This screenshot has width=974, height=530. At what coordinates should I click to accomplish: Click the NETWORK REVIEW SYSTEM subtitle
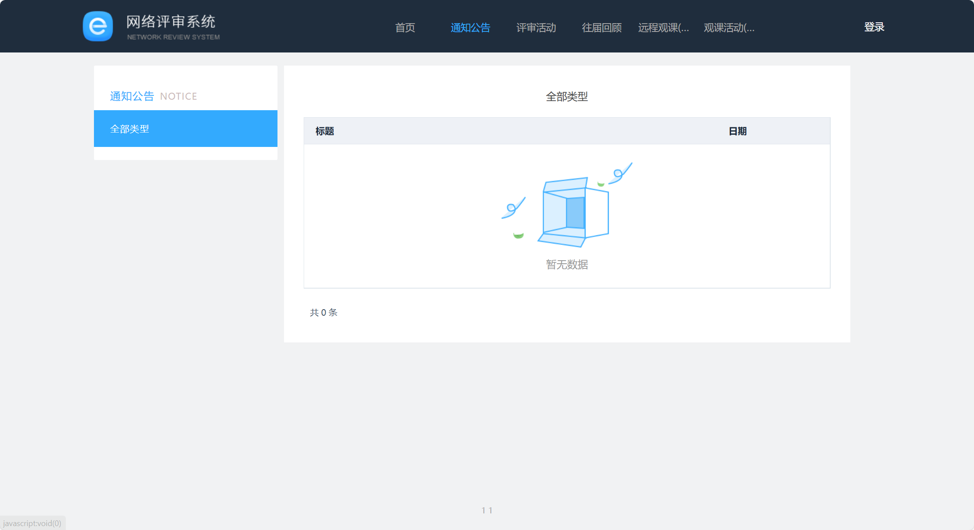pos(173,37)
